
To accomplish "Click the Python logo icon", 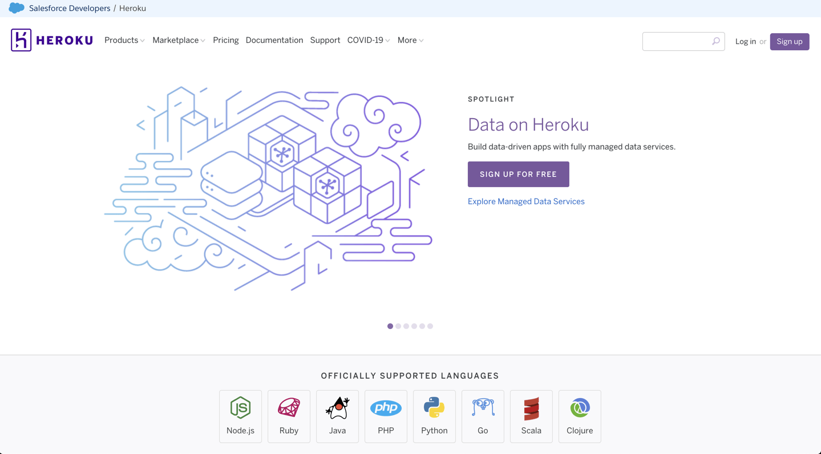I will [x=434, y=408].
